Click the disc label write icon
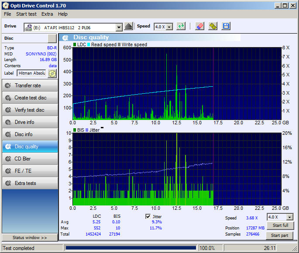The image size is (299, 253). [52, 73]
